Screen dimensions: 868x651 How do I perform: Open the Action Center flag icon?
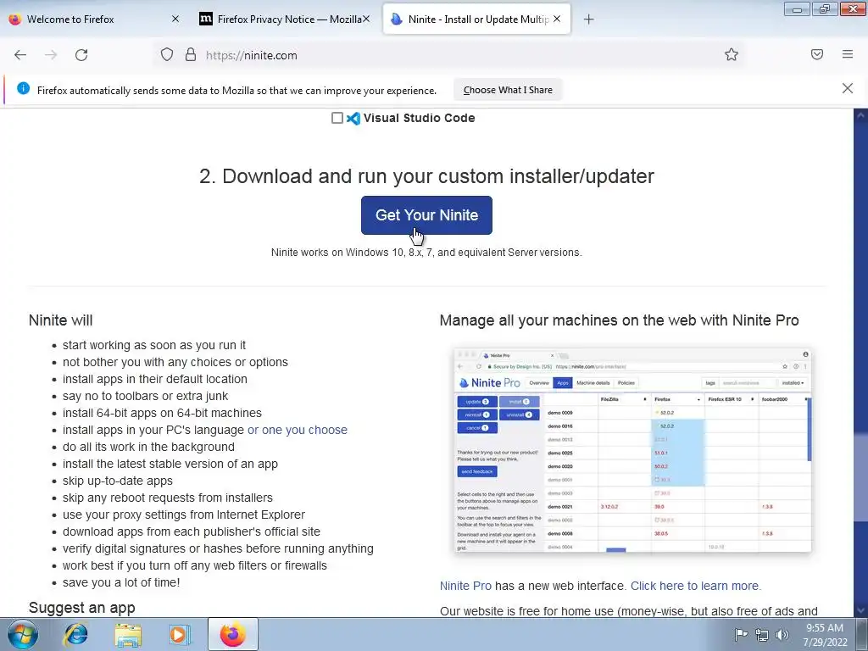741,635
